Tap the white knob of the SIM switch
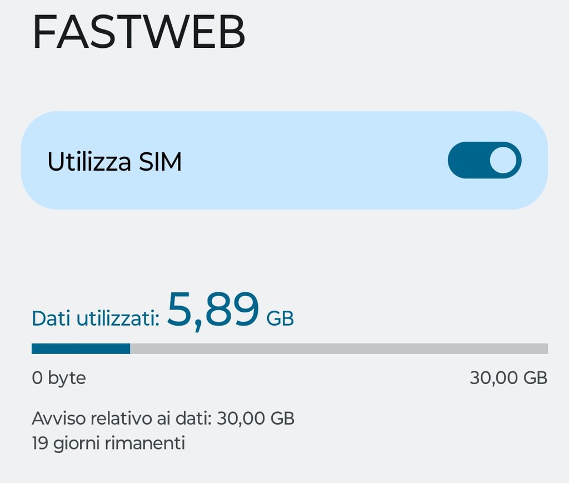 tap(503, 161)
